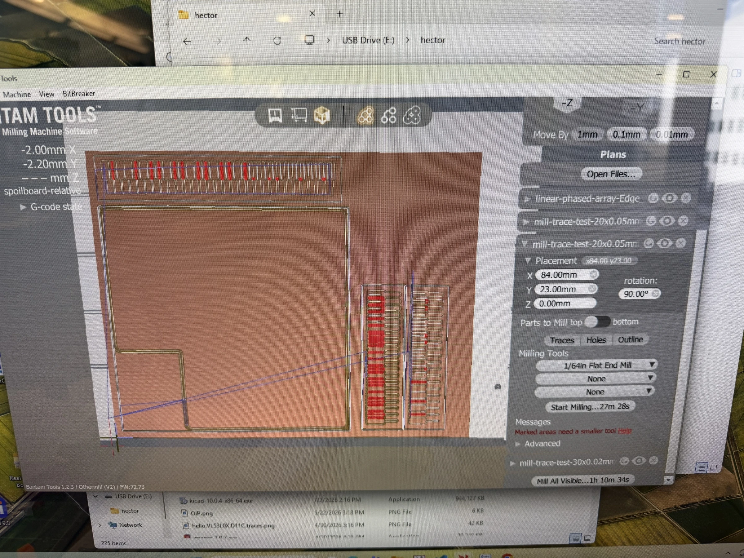Expand the Network node in Explorer tree

(100, 525)
